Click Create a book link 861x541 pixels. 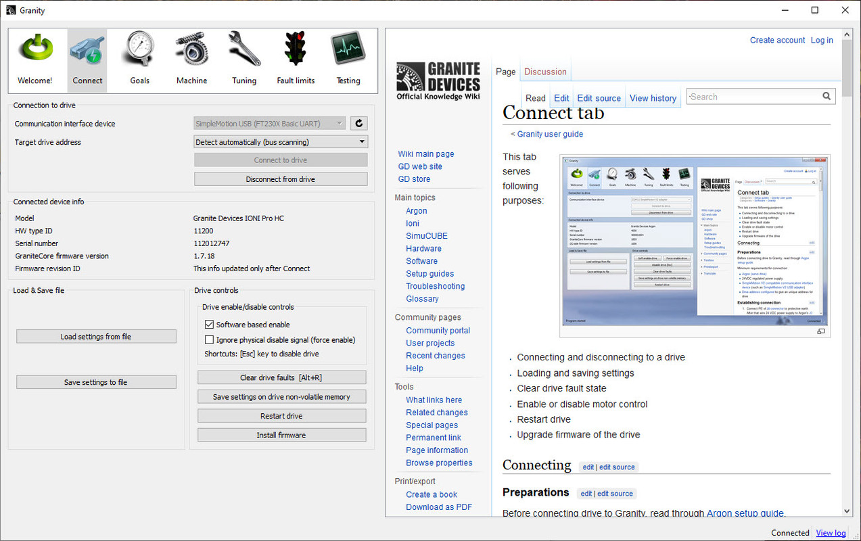click(x=432, y=494)
